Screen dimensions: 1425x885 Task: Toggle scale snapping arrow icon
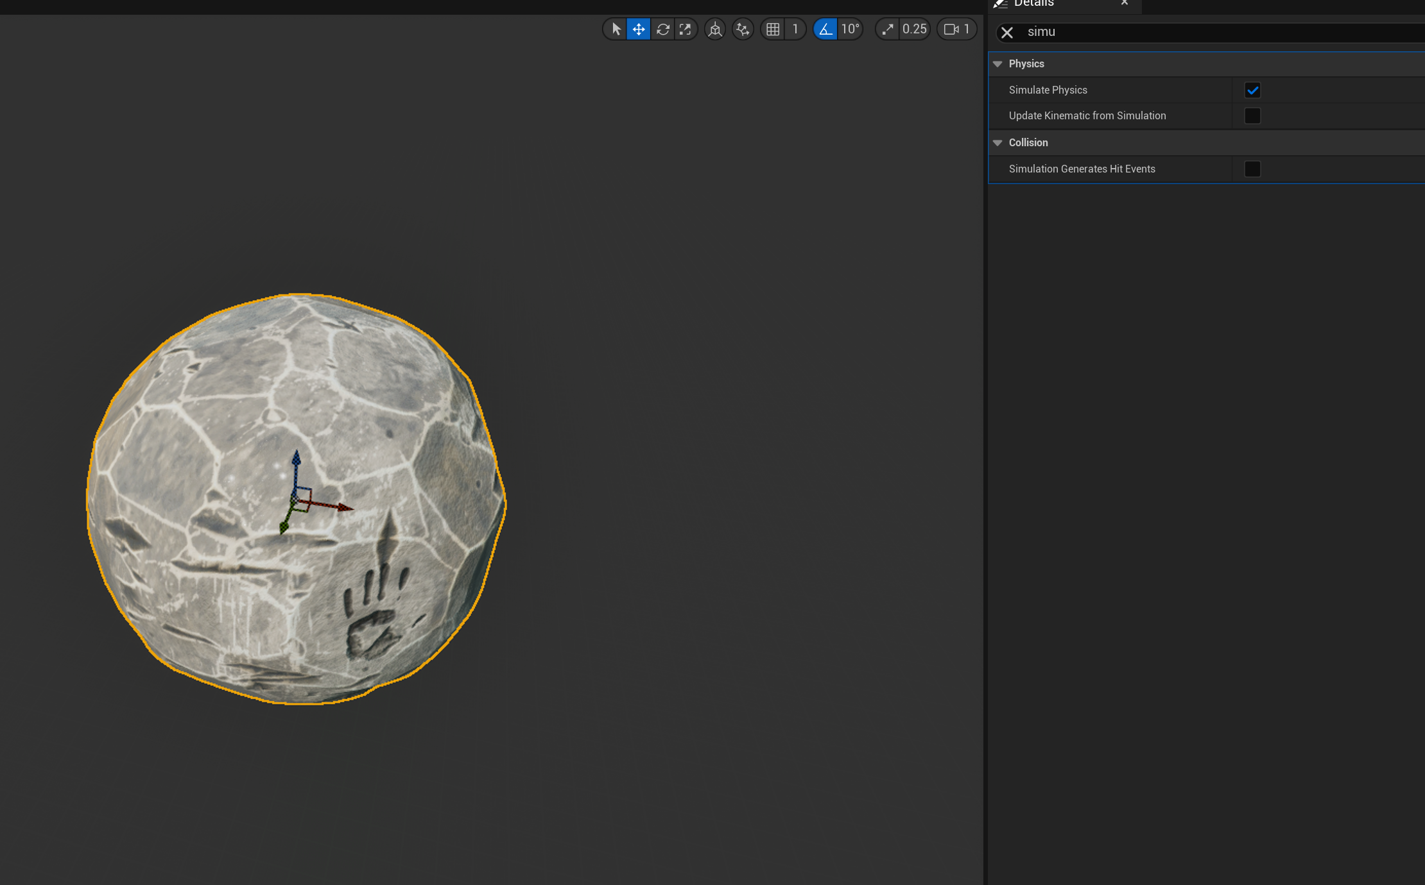point(888,29)
